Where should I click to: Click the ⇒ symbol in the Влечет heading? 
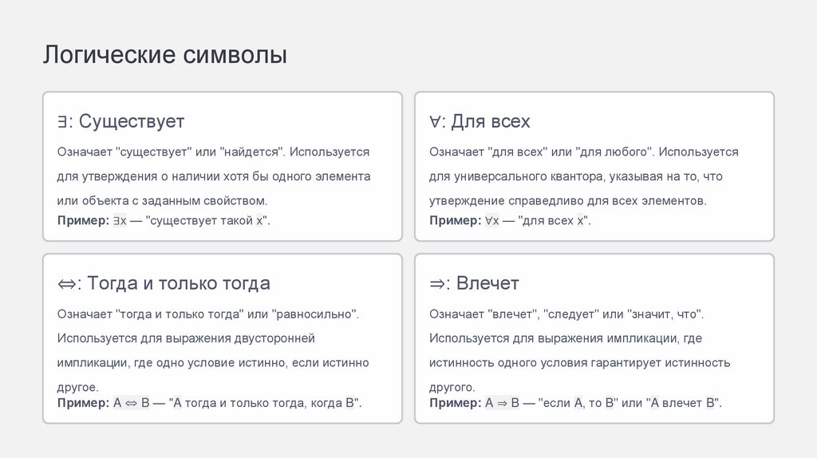point(438,283)
